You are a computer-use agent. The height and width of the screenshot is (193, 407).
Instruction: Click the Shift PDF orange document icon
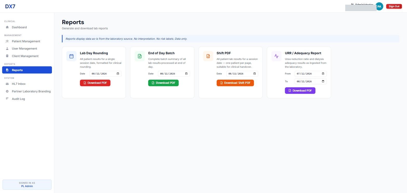[x=208, y=56]
